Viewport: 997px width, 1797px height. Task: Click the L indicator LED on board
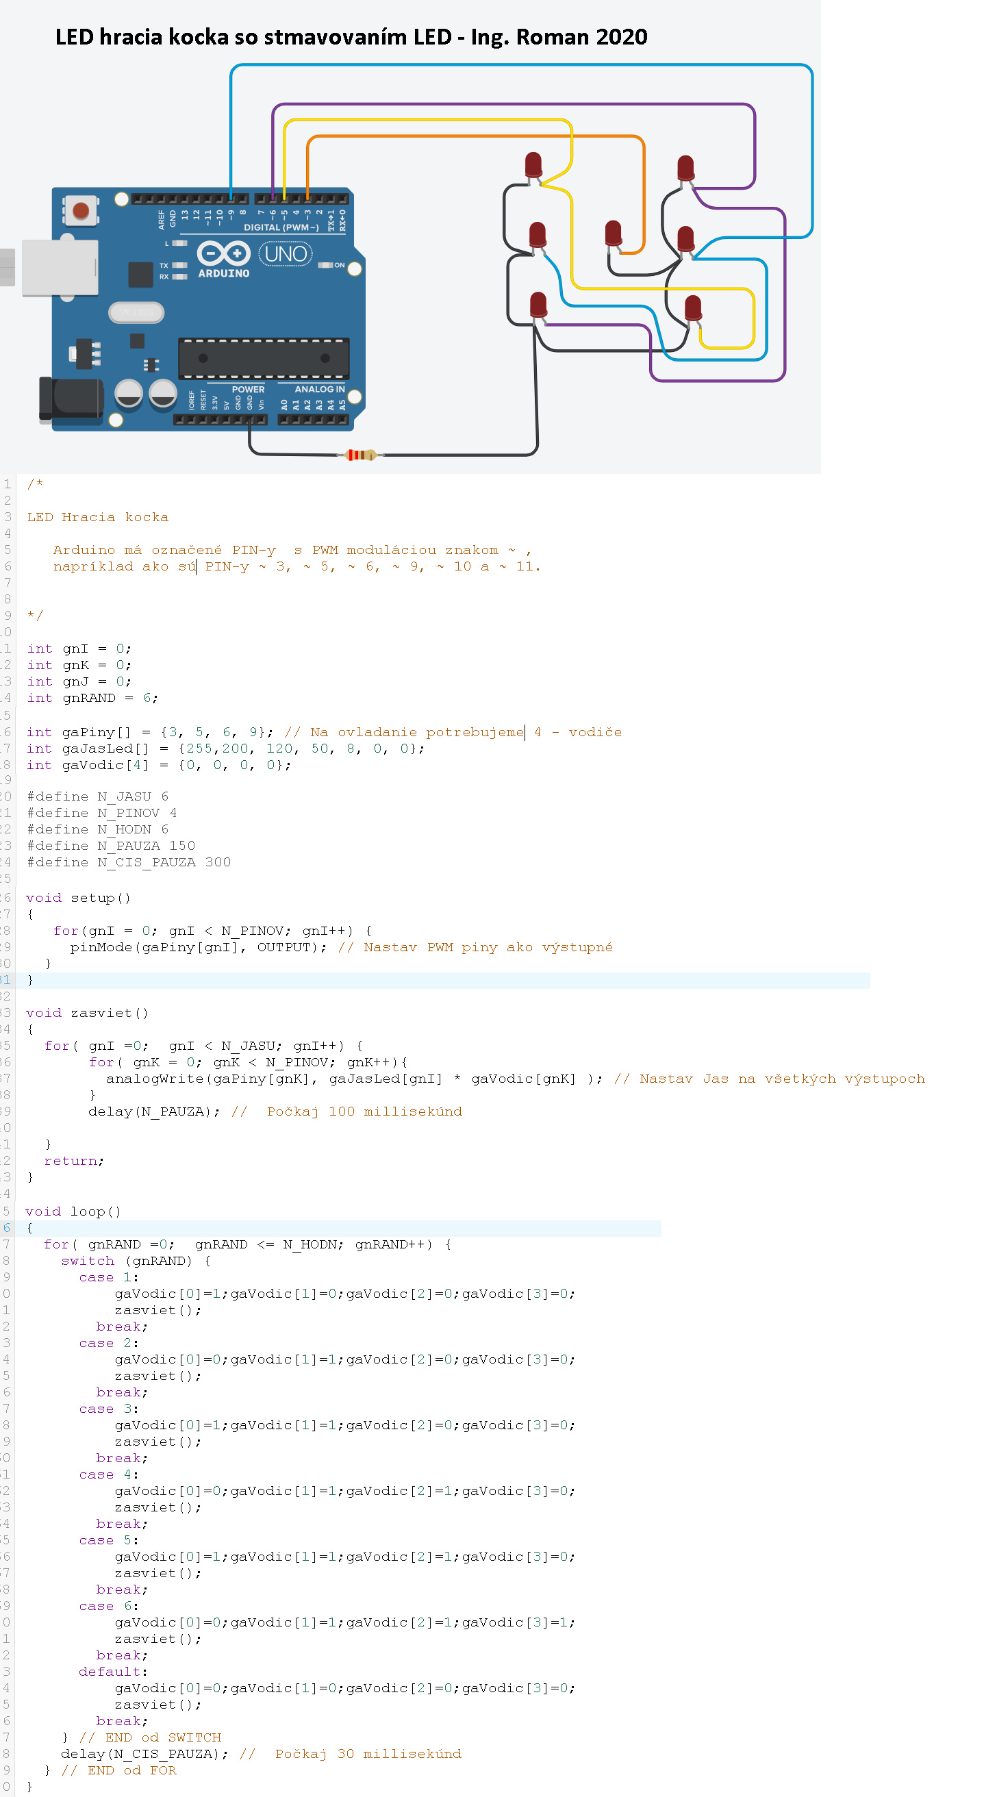coord(180,242)
